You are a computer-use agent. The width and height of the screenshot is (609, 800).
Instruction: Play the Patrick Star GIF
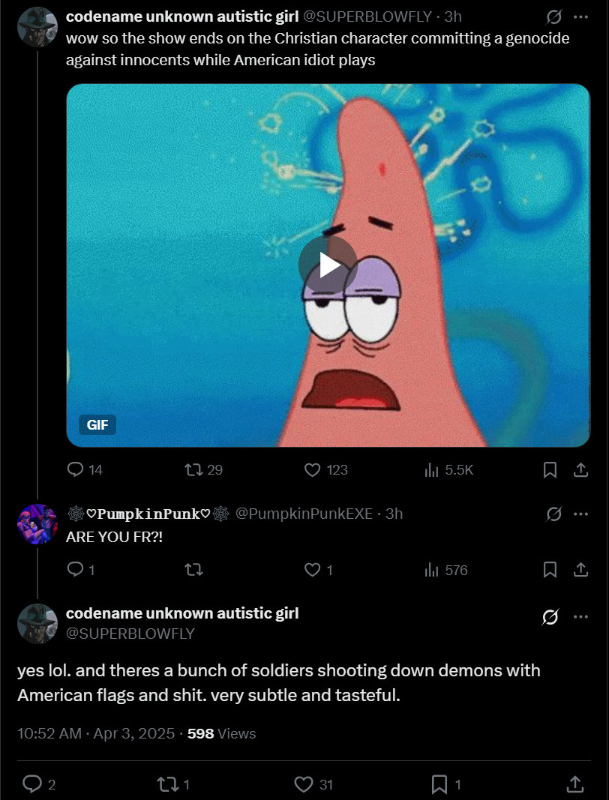click(328, 264)
